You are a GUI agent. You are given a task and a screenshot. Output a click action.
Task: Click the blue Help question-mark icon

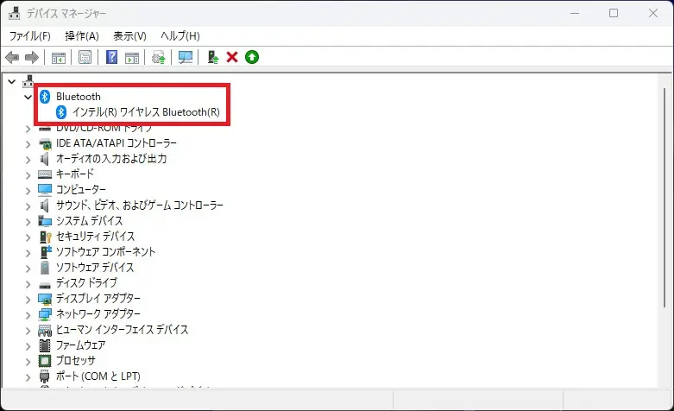(112, 57)
